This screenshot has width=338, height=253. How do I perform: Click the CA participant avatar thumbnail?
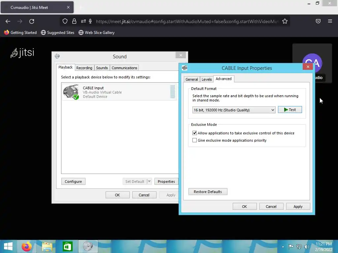[312, 63]
